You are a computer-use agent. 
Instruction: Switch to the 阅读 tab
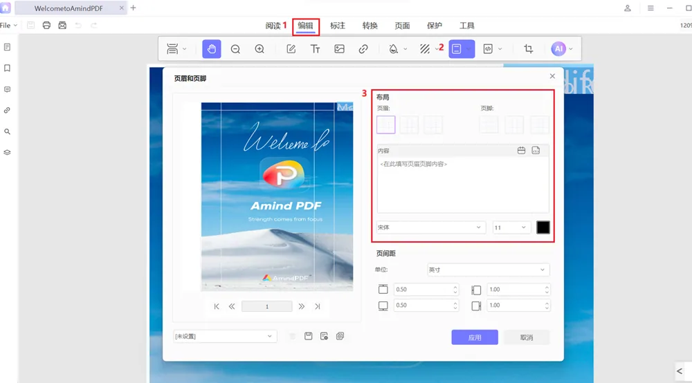273,26
